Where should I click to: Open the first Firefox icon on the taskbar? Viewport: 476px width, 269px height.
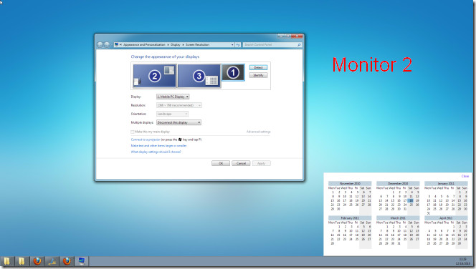37,261
